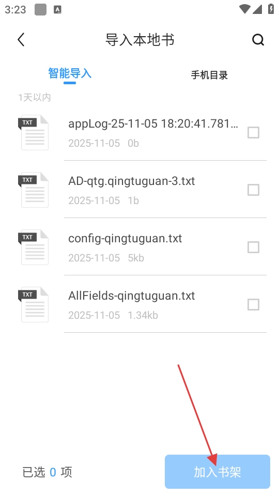Screen dimensions: 279x496
Task: Tap the battery icon in status bar
Action: coord(271,9)
